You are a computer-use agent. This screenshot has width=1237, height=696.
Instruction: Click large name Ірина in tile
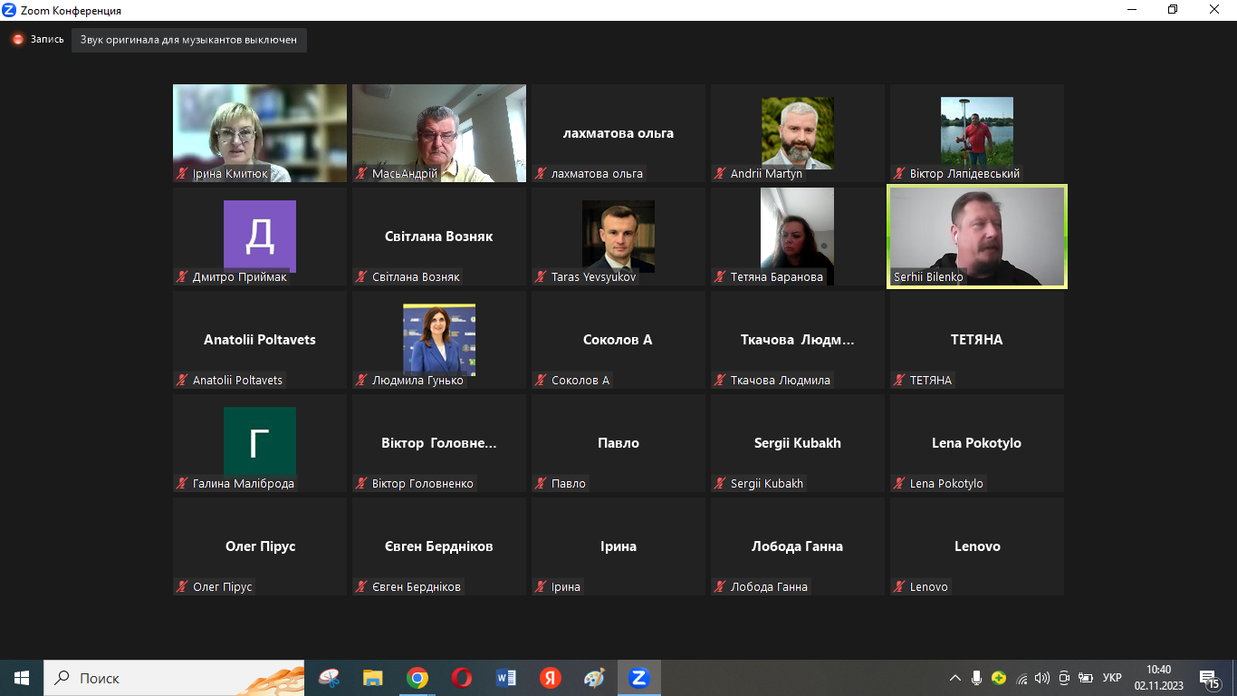pyautogui.click(x=618, y=546)
